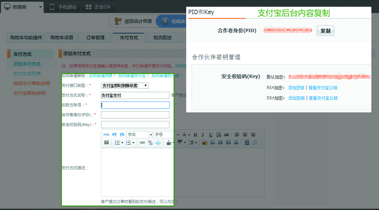Insert video with film strip icon

pos(247,143)
